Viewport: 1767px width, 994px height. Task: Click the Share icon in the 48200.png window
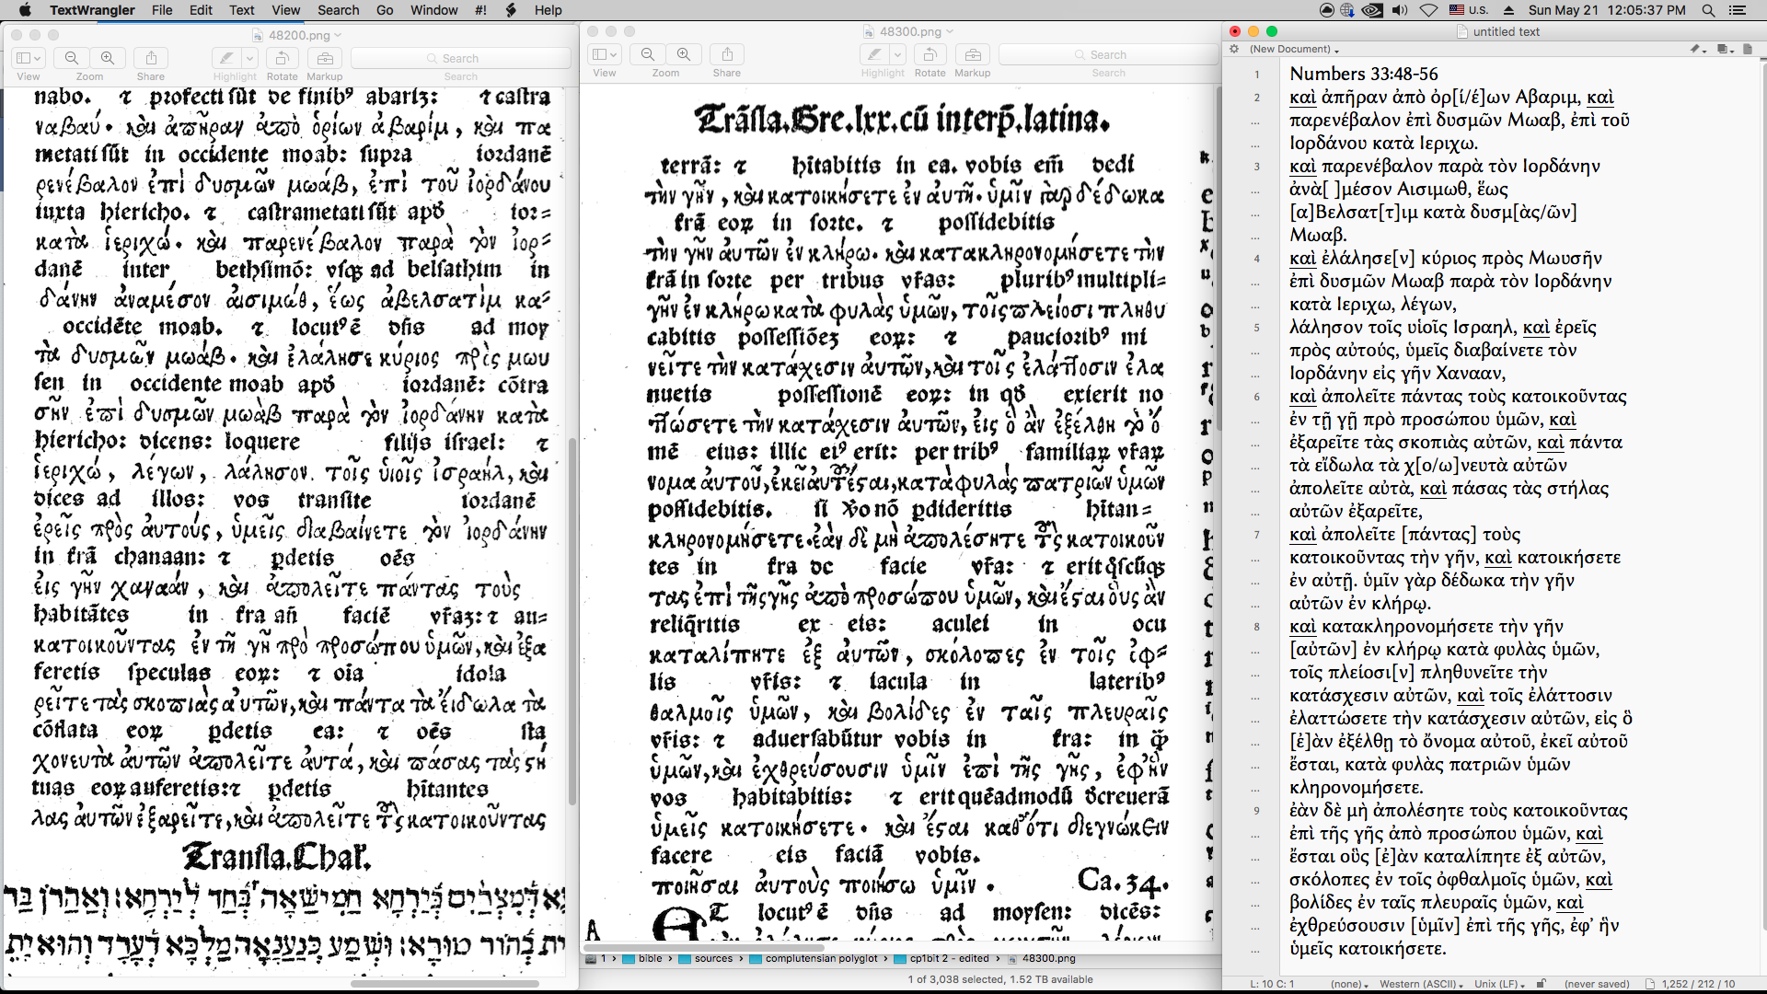[x=151, y=58]
